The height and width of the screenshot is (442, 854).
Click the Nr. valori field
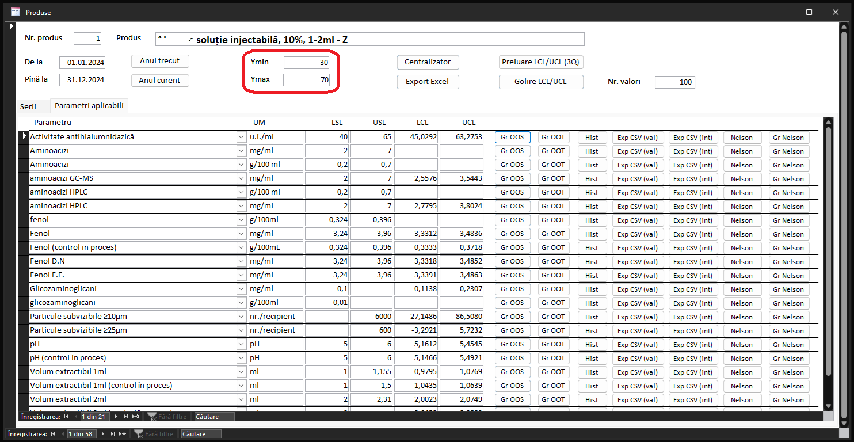(x=675, y=82)
